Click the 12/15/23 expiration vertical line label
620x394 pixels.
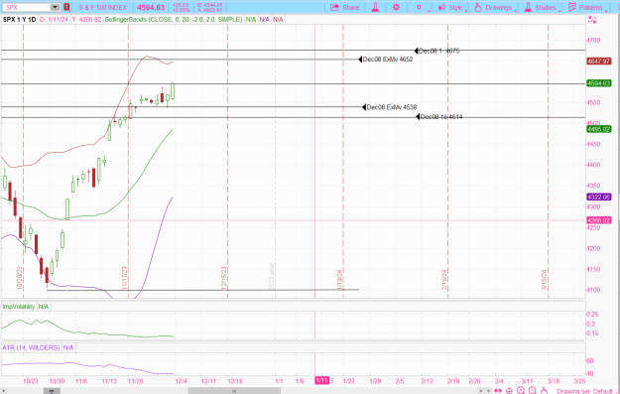[x=224, y=278]
